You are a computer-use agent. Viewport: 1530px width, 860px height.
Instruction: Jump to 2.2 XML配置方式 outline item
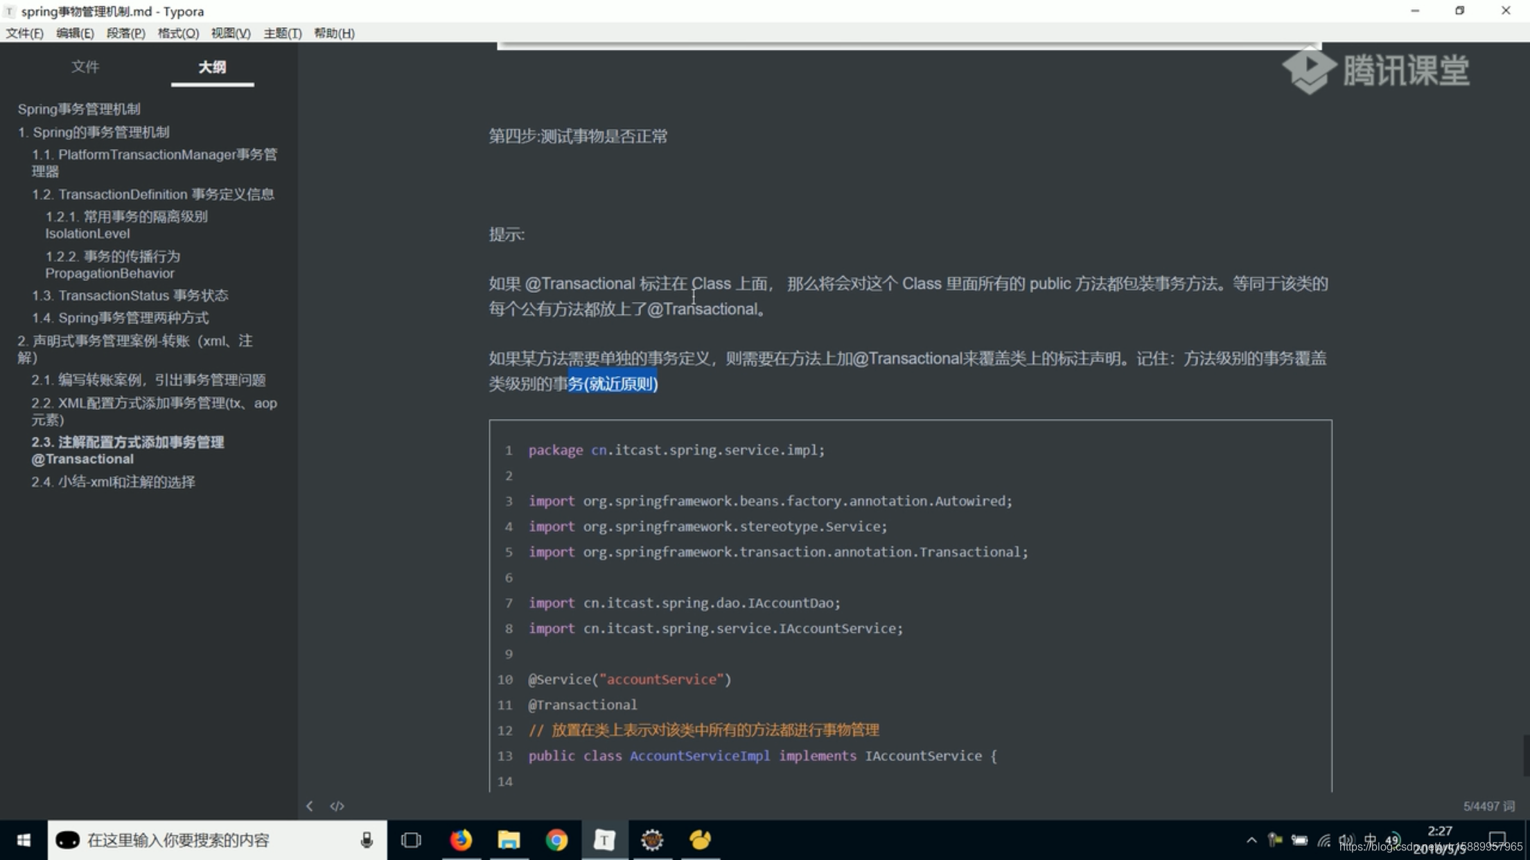pyautogui.click(x=154, y=411)
